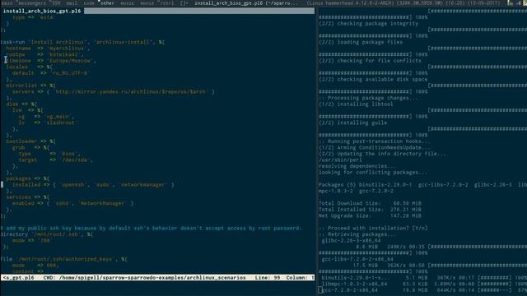Click the directory /mnt/root/.ssh line
The image size is (527, 296).
(47, 234)
